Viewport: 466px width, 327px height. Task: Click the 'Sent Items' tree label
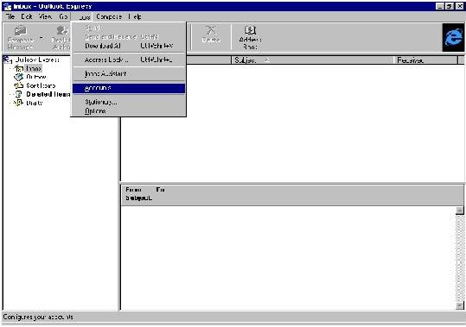click(x=41, y=85)
